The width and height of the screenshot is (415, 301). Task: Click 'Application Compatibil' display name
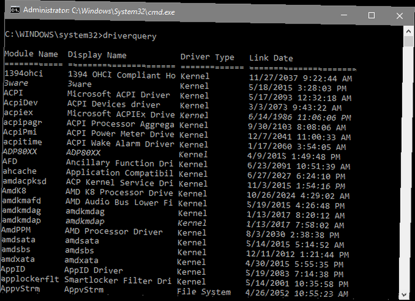pyautogui.click(x=120, y=173)
